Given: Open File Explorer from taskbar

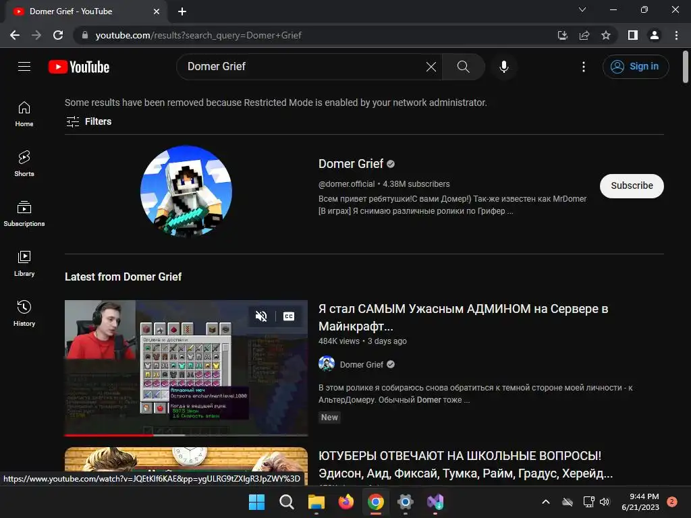Looking at the screenshot, I should click(316, 502).
